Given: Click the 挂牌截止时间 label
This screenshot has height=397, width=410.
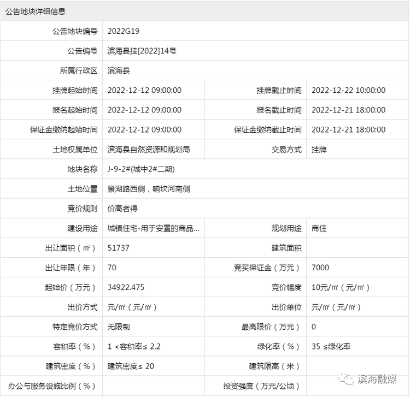Looking at the screenshot, I should tap(279, 90).
